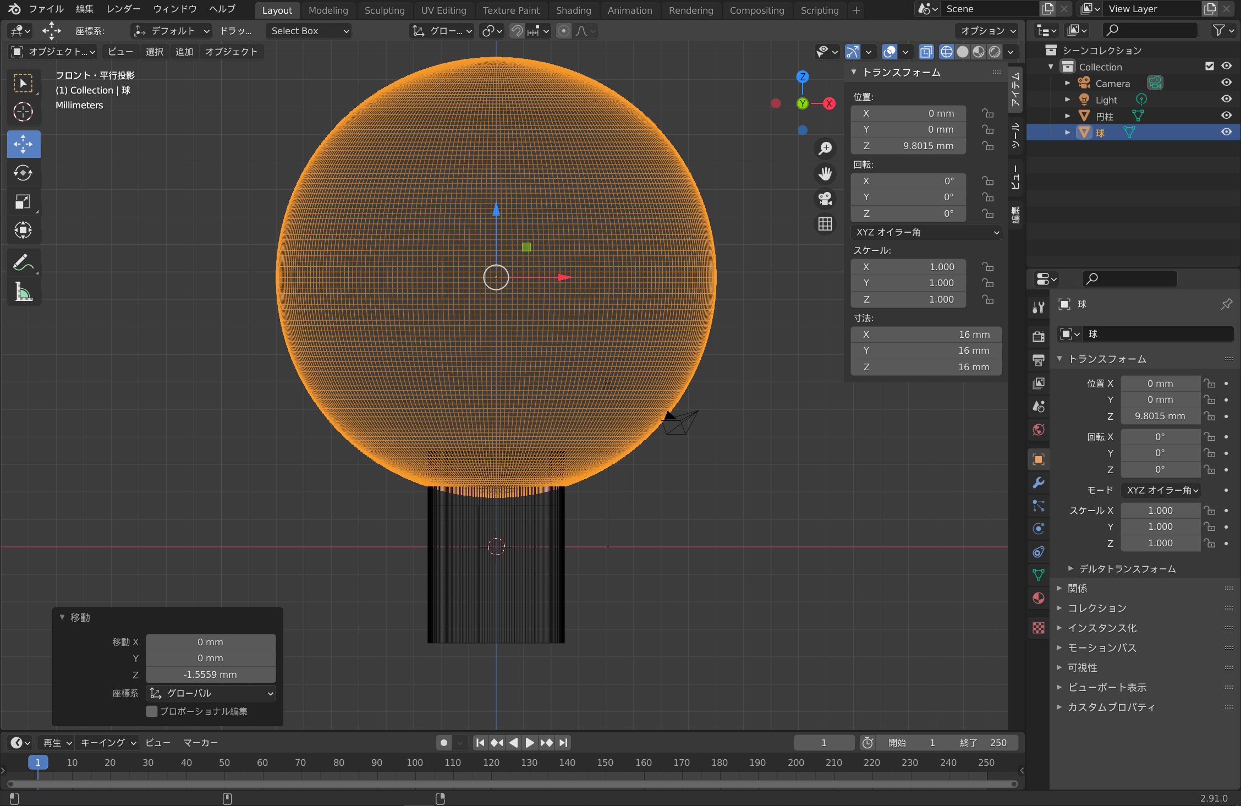Open the オプション button in header
Screen dimensions: 1241x806
point(987,31)
